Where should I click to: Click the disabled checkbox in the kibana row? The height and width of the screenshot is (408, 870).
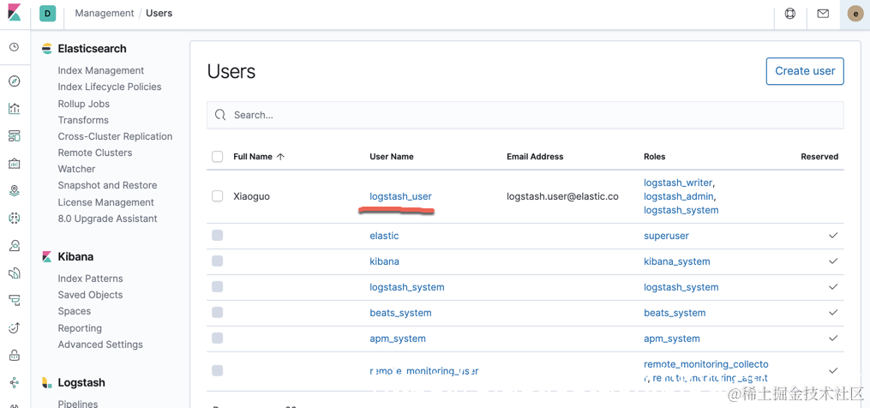(218, 261)
